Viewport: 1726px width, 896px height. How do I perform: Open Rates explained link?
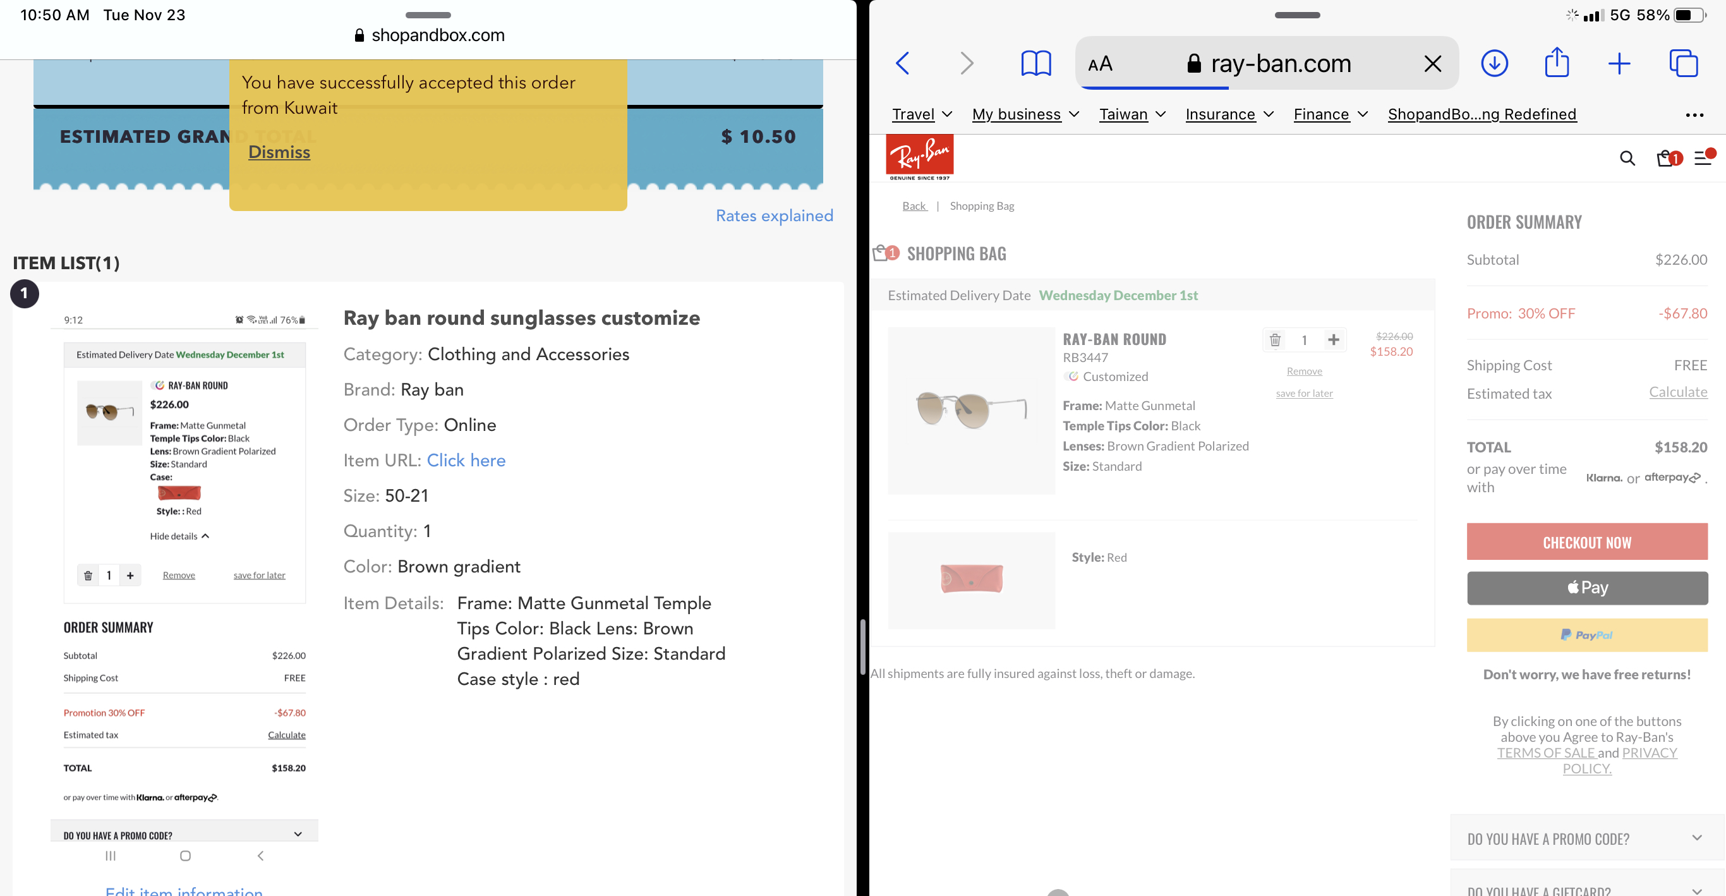774,216
